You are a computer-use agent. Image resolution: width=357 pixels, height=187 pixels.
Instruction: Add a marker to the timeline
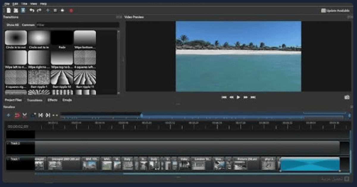tap(33, 115)
